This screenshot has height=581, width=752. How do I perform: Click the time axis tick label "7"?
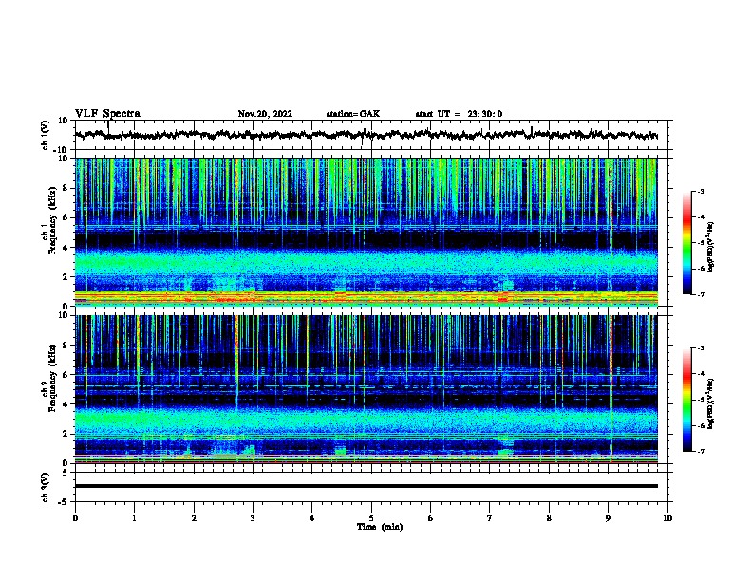[490, 517]
